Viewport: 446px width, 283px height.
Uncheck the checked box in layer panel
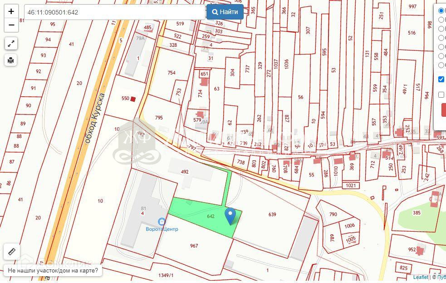tap(441, 79)
